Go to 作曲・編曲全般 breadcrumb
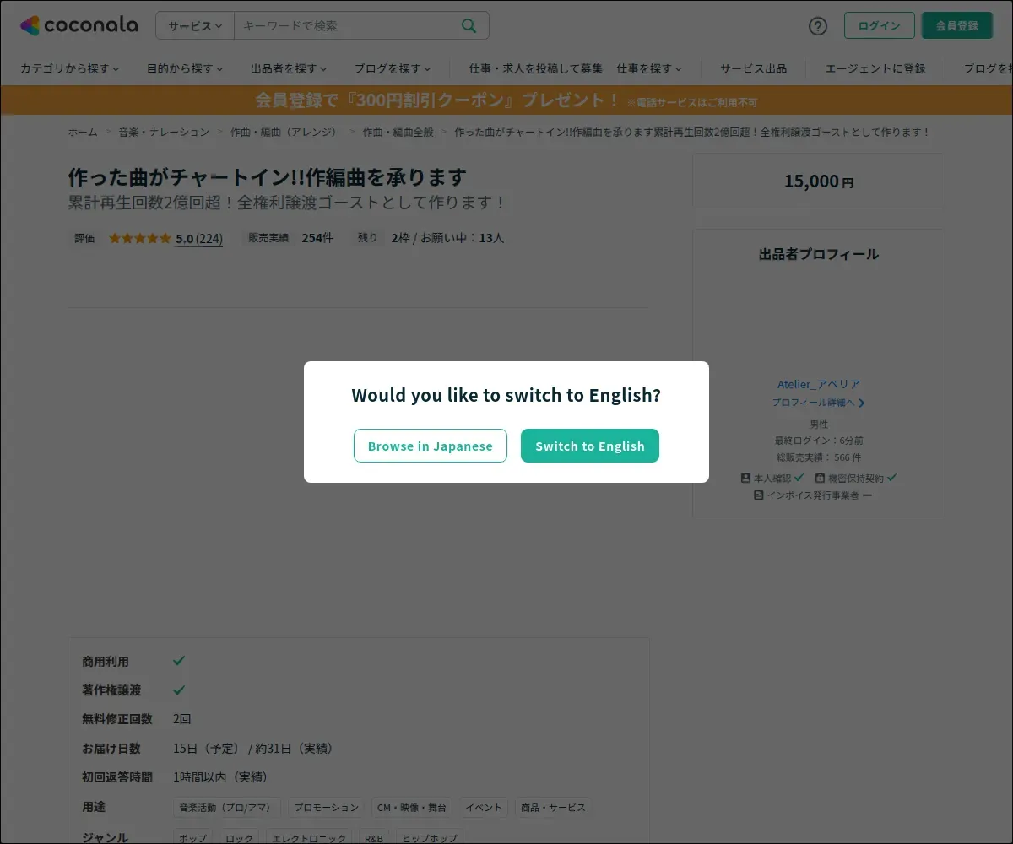The width and height of the screenshot is (1013, 844). 398,132
